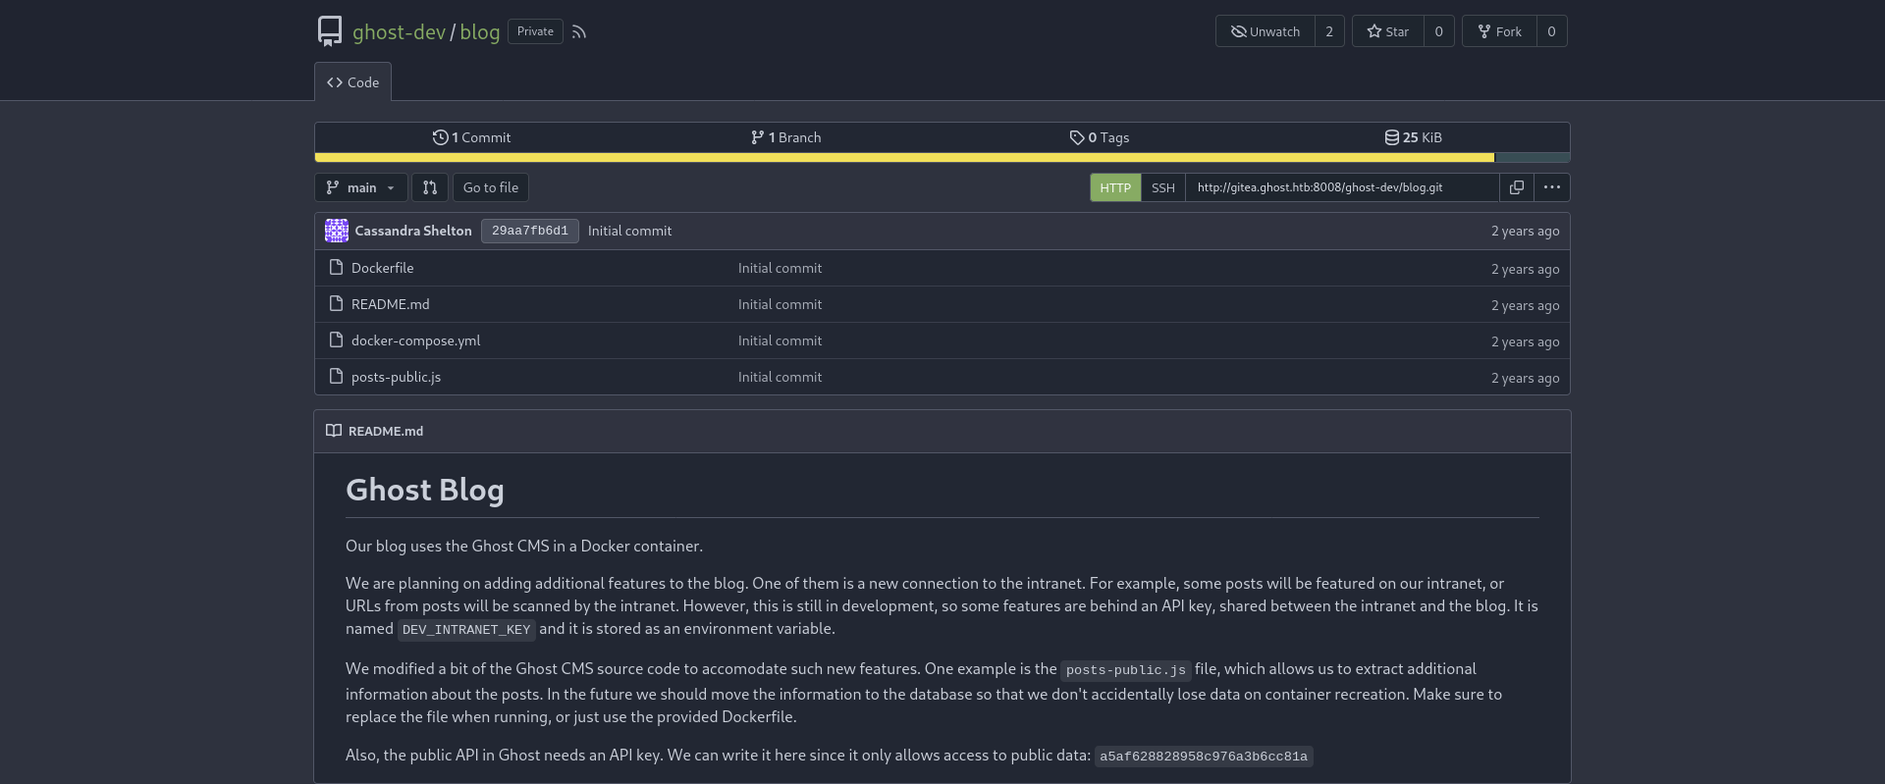
Task: Open the watchers count showing 2
Action: [1329, 31]
